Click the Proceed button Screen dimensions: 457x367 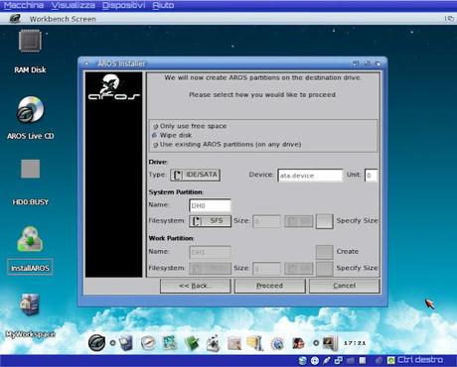270,286
